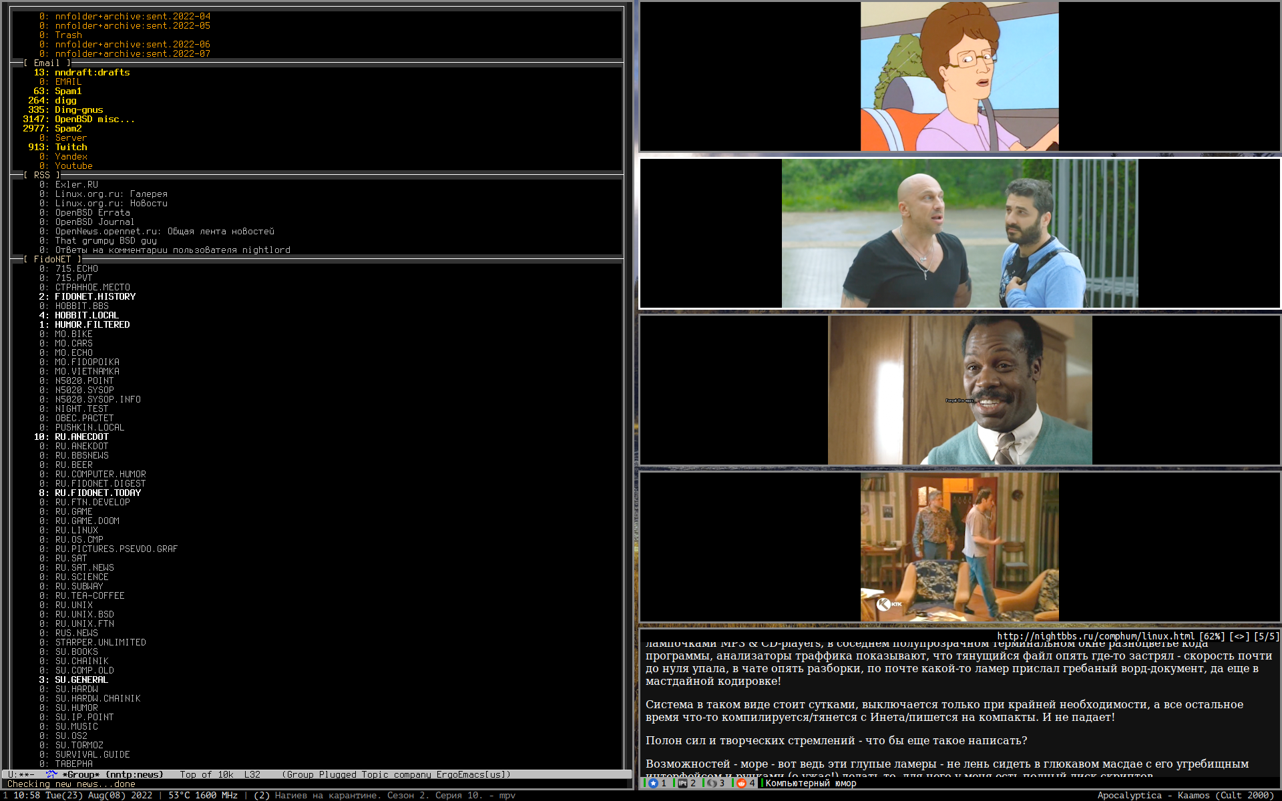Click the Нагиев на карантине mpv title
The width and height of the screenshot is (1282, 801).
click(x=395, y=795)
